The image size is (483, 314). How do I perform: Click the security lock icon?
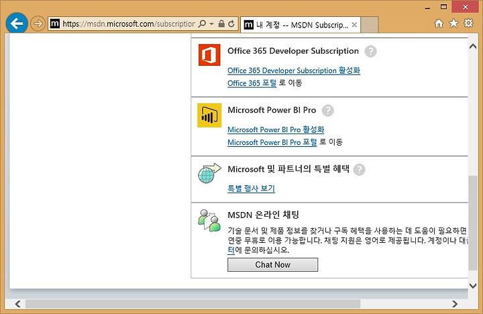pos(221,23)
